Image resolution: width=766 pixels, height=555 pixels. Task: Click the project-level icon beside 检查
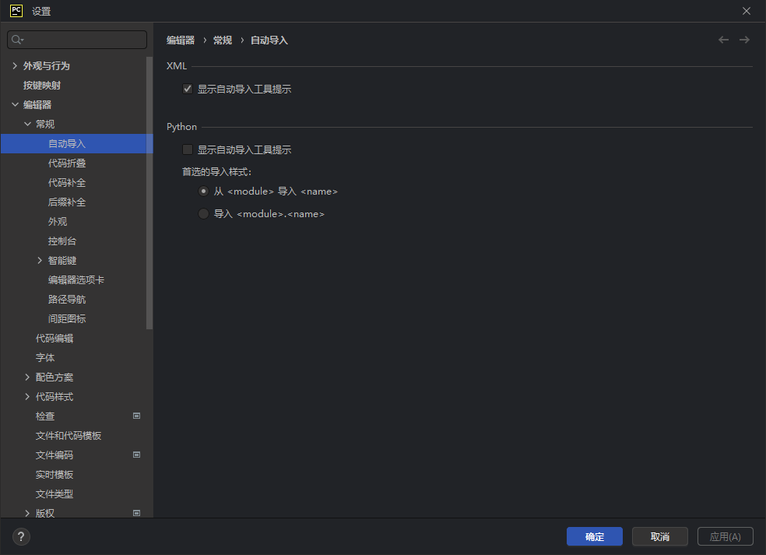[137, 416]
